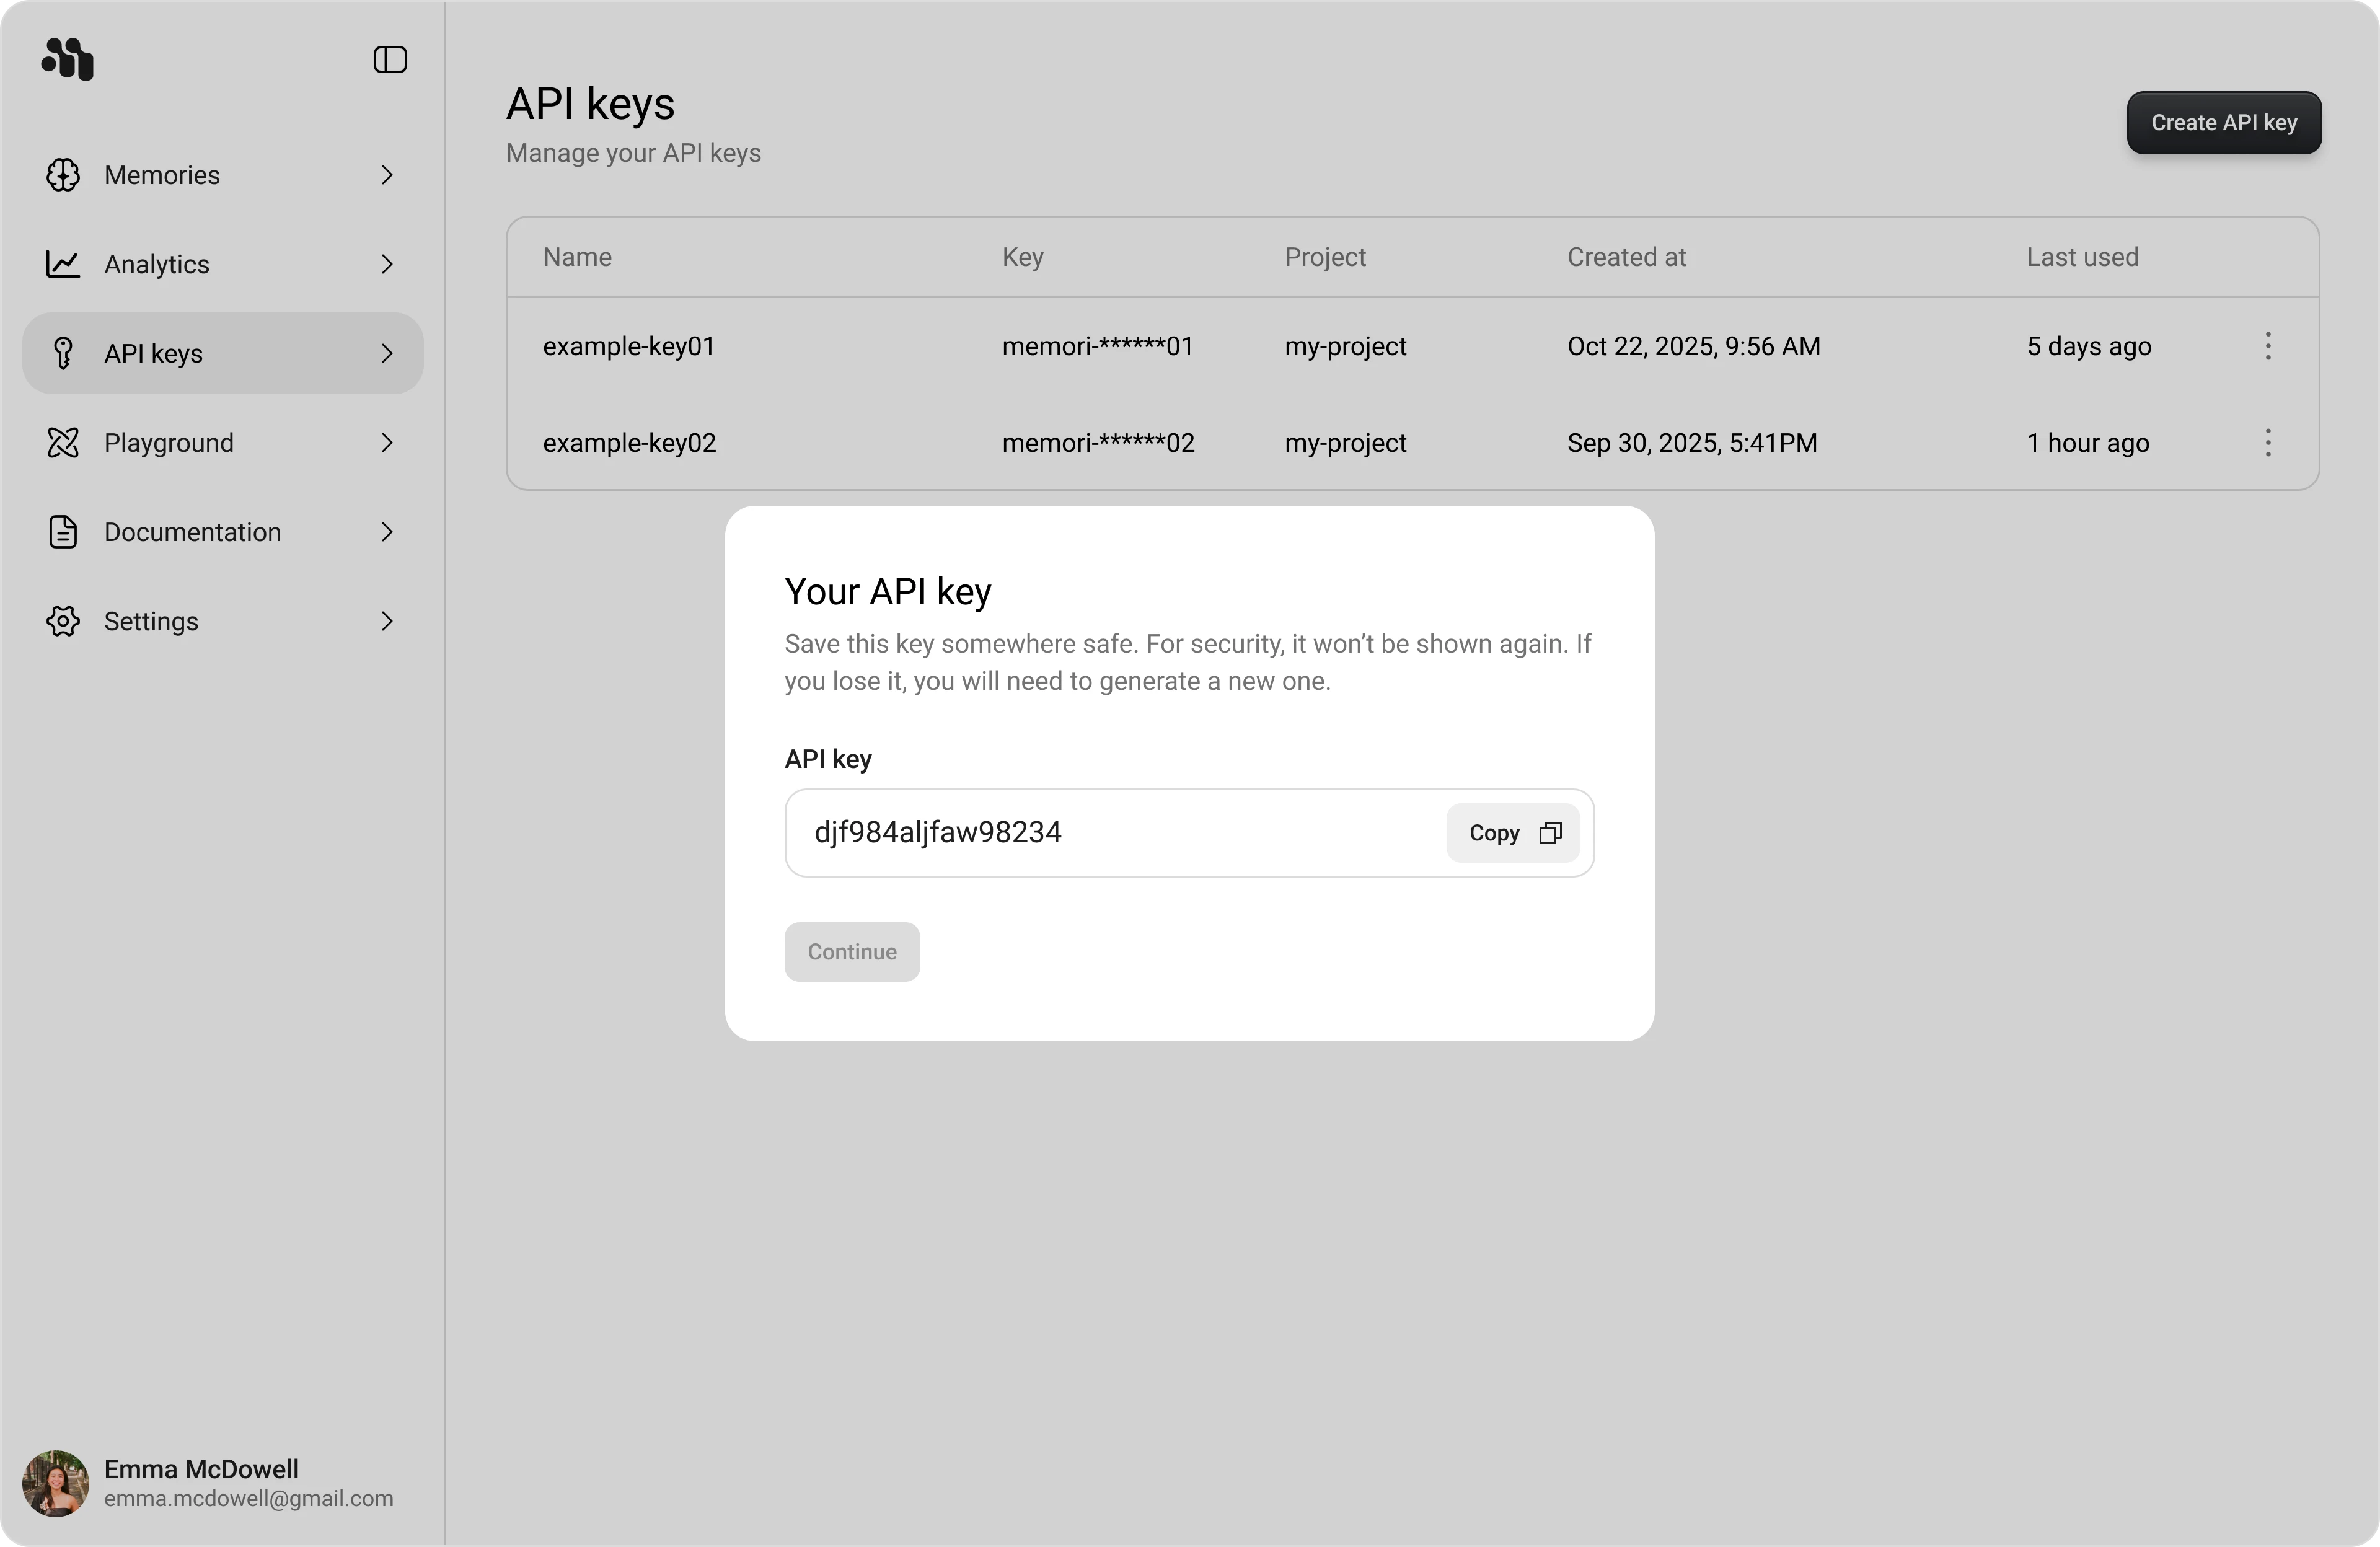Expand the Memories chevron arrow
The width and height of the screenshot is (2380, 1547).
pos(387,175)
